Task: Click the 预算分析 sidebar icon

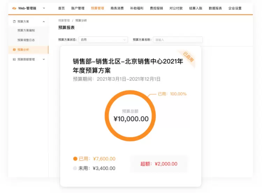Action: coord(14,50)
